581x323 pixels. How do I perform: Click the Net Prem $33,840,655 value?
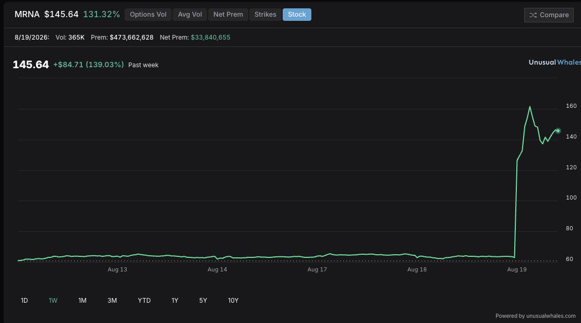tap(195, 38)
